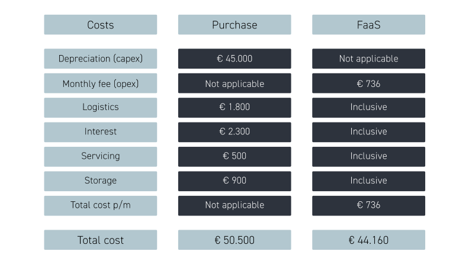Viewport: 469px width, 264px height.
Task: Select FaaS Not applicable depreciation cell
Action: pyautogui.click(x=368, y=59)
